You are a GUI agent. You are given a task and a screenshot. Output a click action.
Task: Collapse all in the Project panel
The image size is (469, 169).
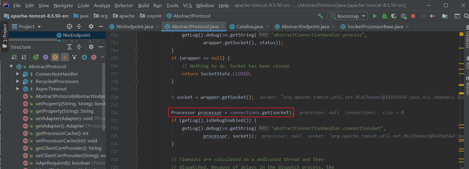(x=79, y=26)
